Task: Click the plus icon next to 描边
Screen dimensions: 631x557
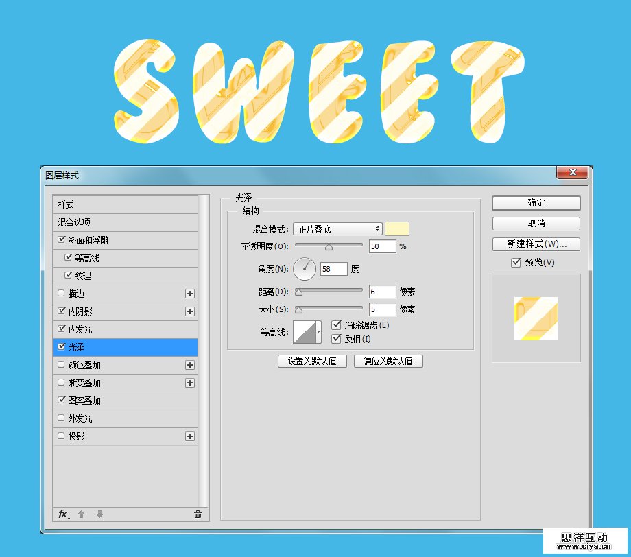Action: [190, 294]
